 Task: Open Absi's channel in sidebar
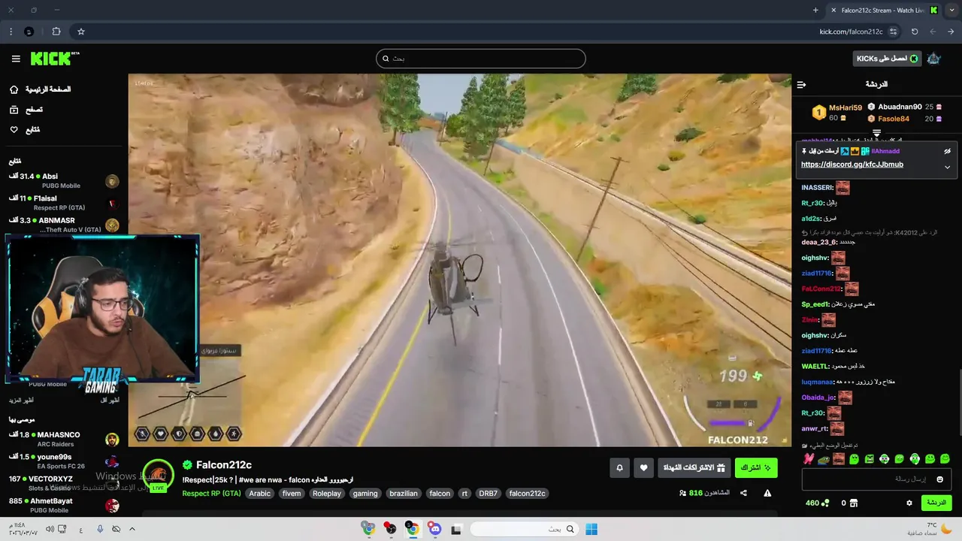click(64, 181)
